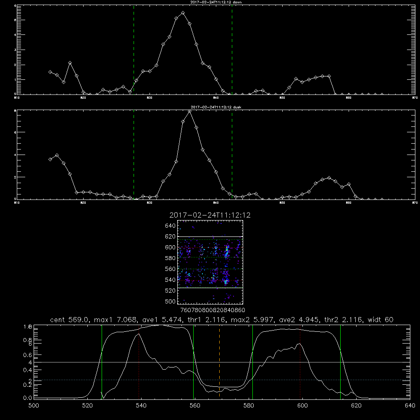420x420 pixels.
Task: Click the green vertical line near 559 in profile plot
Action: coord(193,362)
